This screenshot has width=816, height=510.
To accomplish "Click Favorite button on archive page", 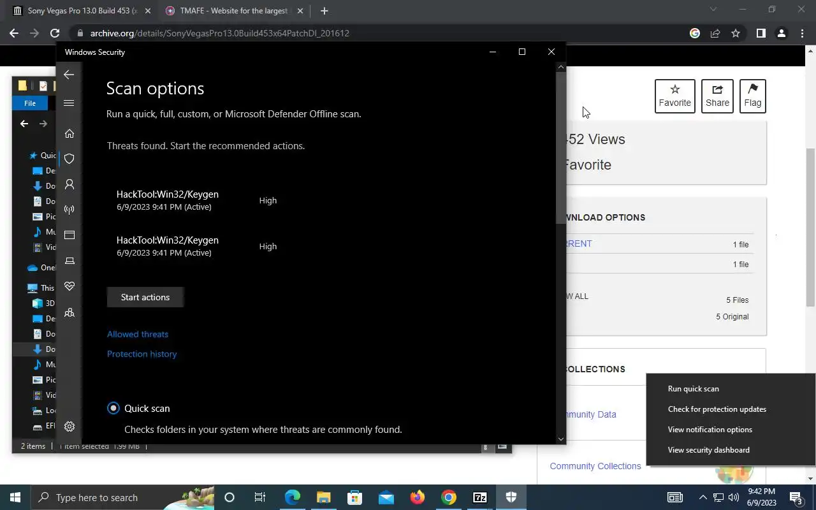I will click(674, 96).
